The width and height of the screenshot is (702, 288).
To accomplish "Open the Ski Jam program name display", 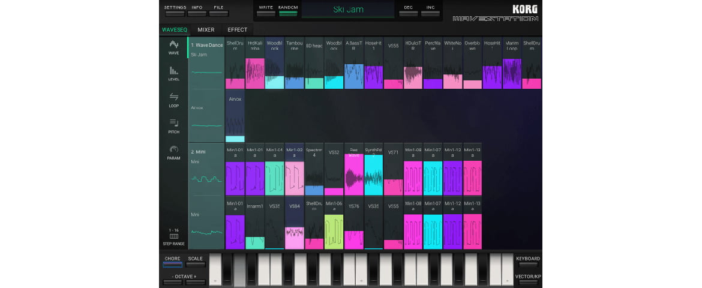I will click(x=348, y=10).
